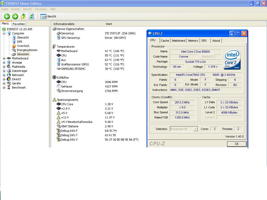Click the GPU Sensortyp monitor icon
Screen dimensions: 267x200
coord(59,37)
